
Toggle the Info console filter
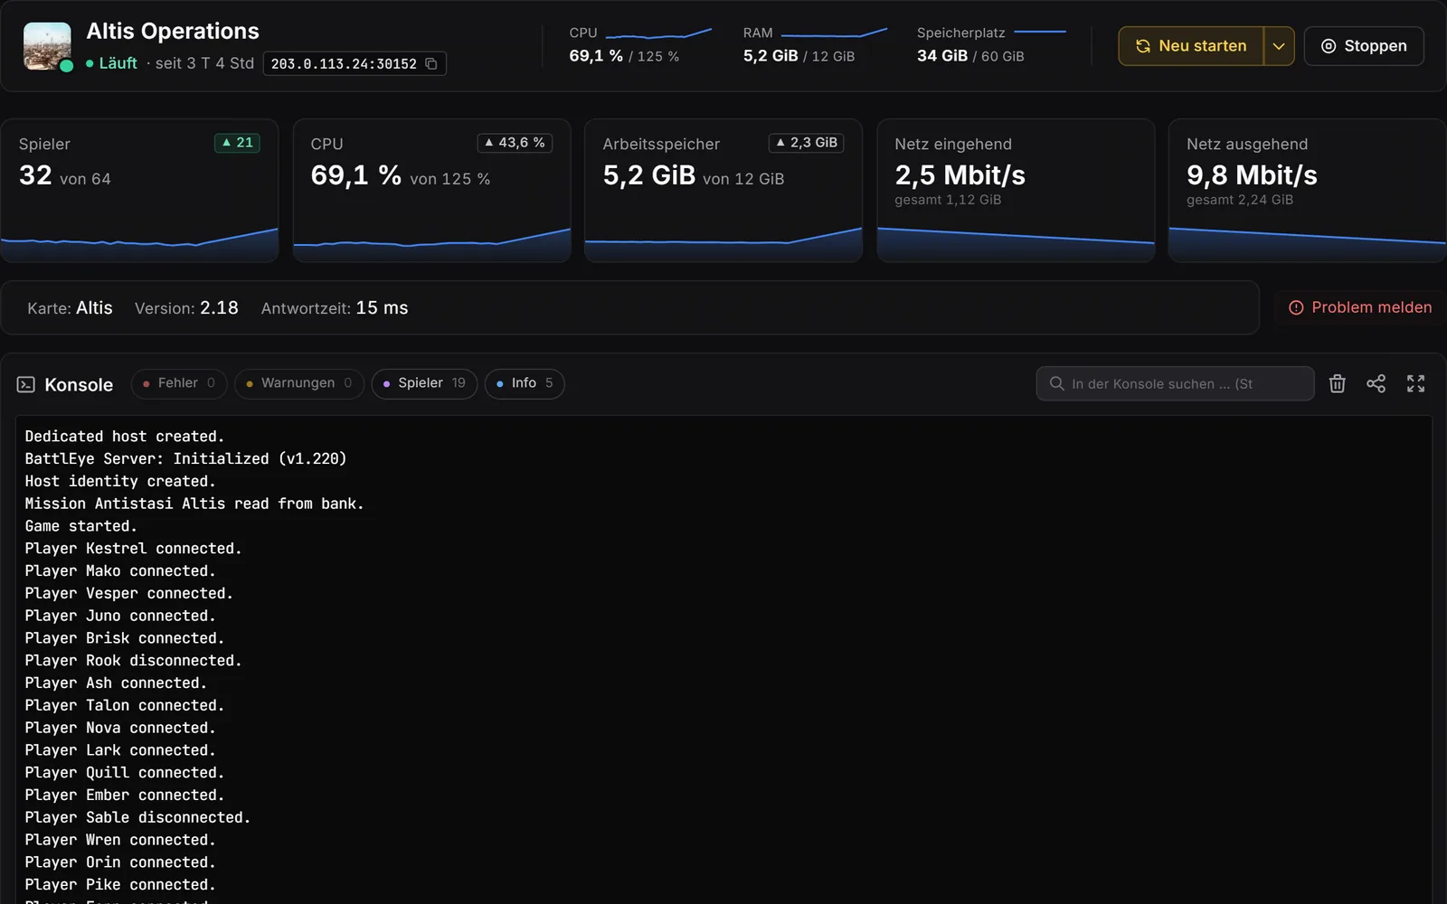pos(525,383)
